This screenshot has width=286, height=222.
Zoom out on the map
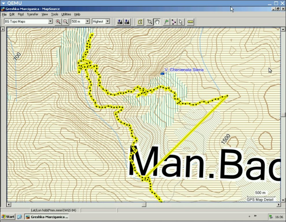pos(66,22)
